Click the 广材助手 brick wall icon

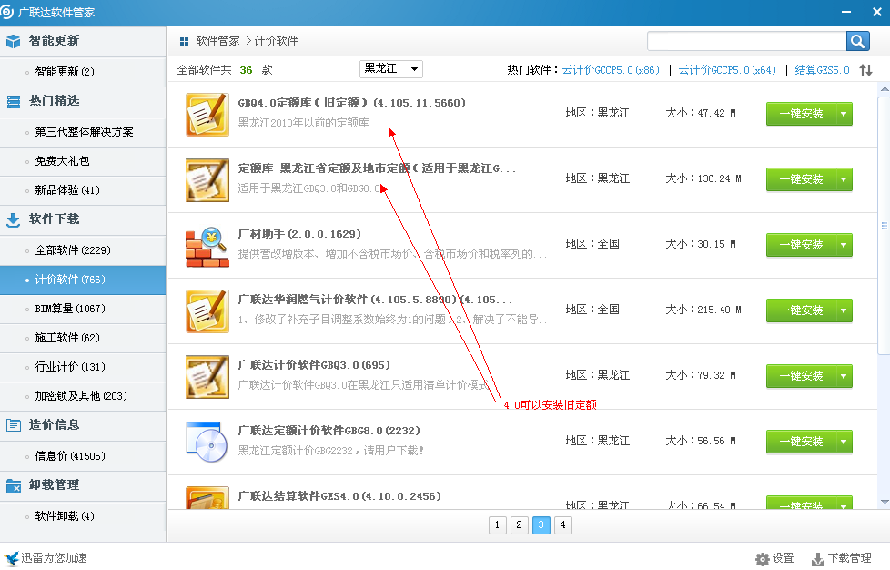(207, 248)
